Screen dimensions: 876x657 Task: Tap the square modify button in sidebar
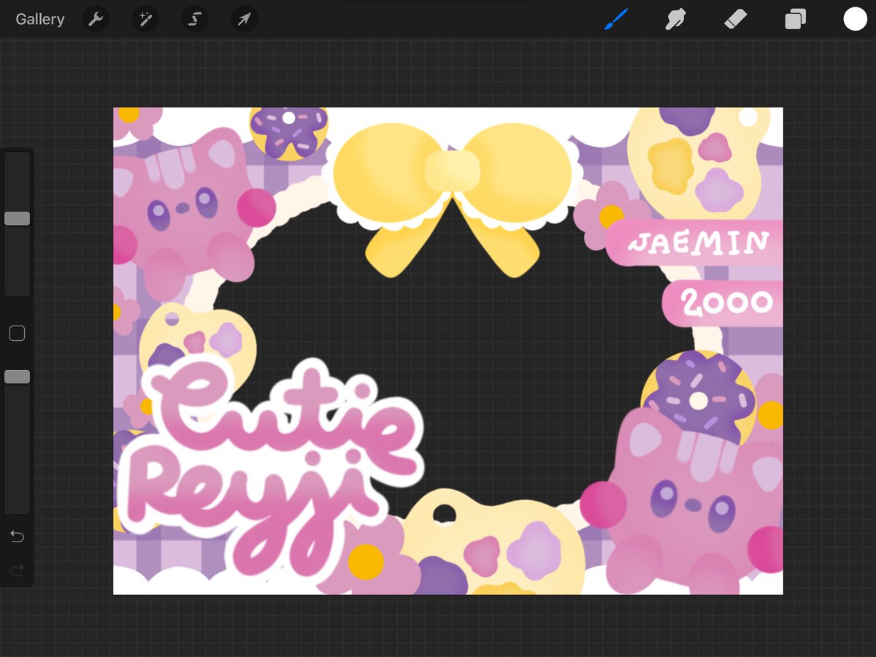click(17, 334)
